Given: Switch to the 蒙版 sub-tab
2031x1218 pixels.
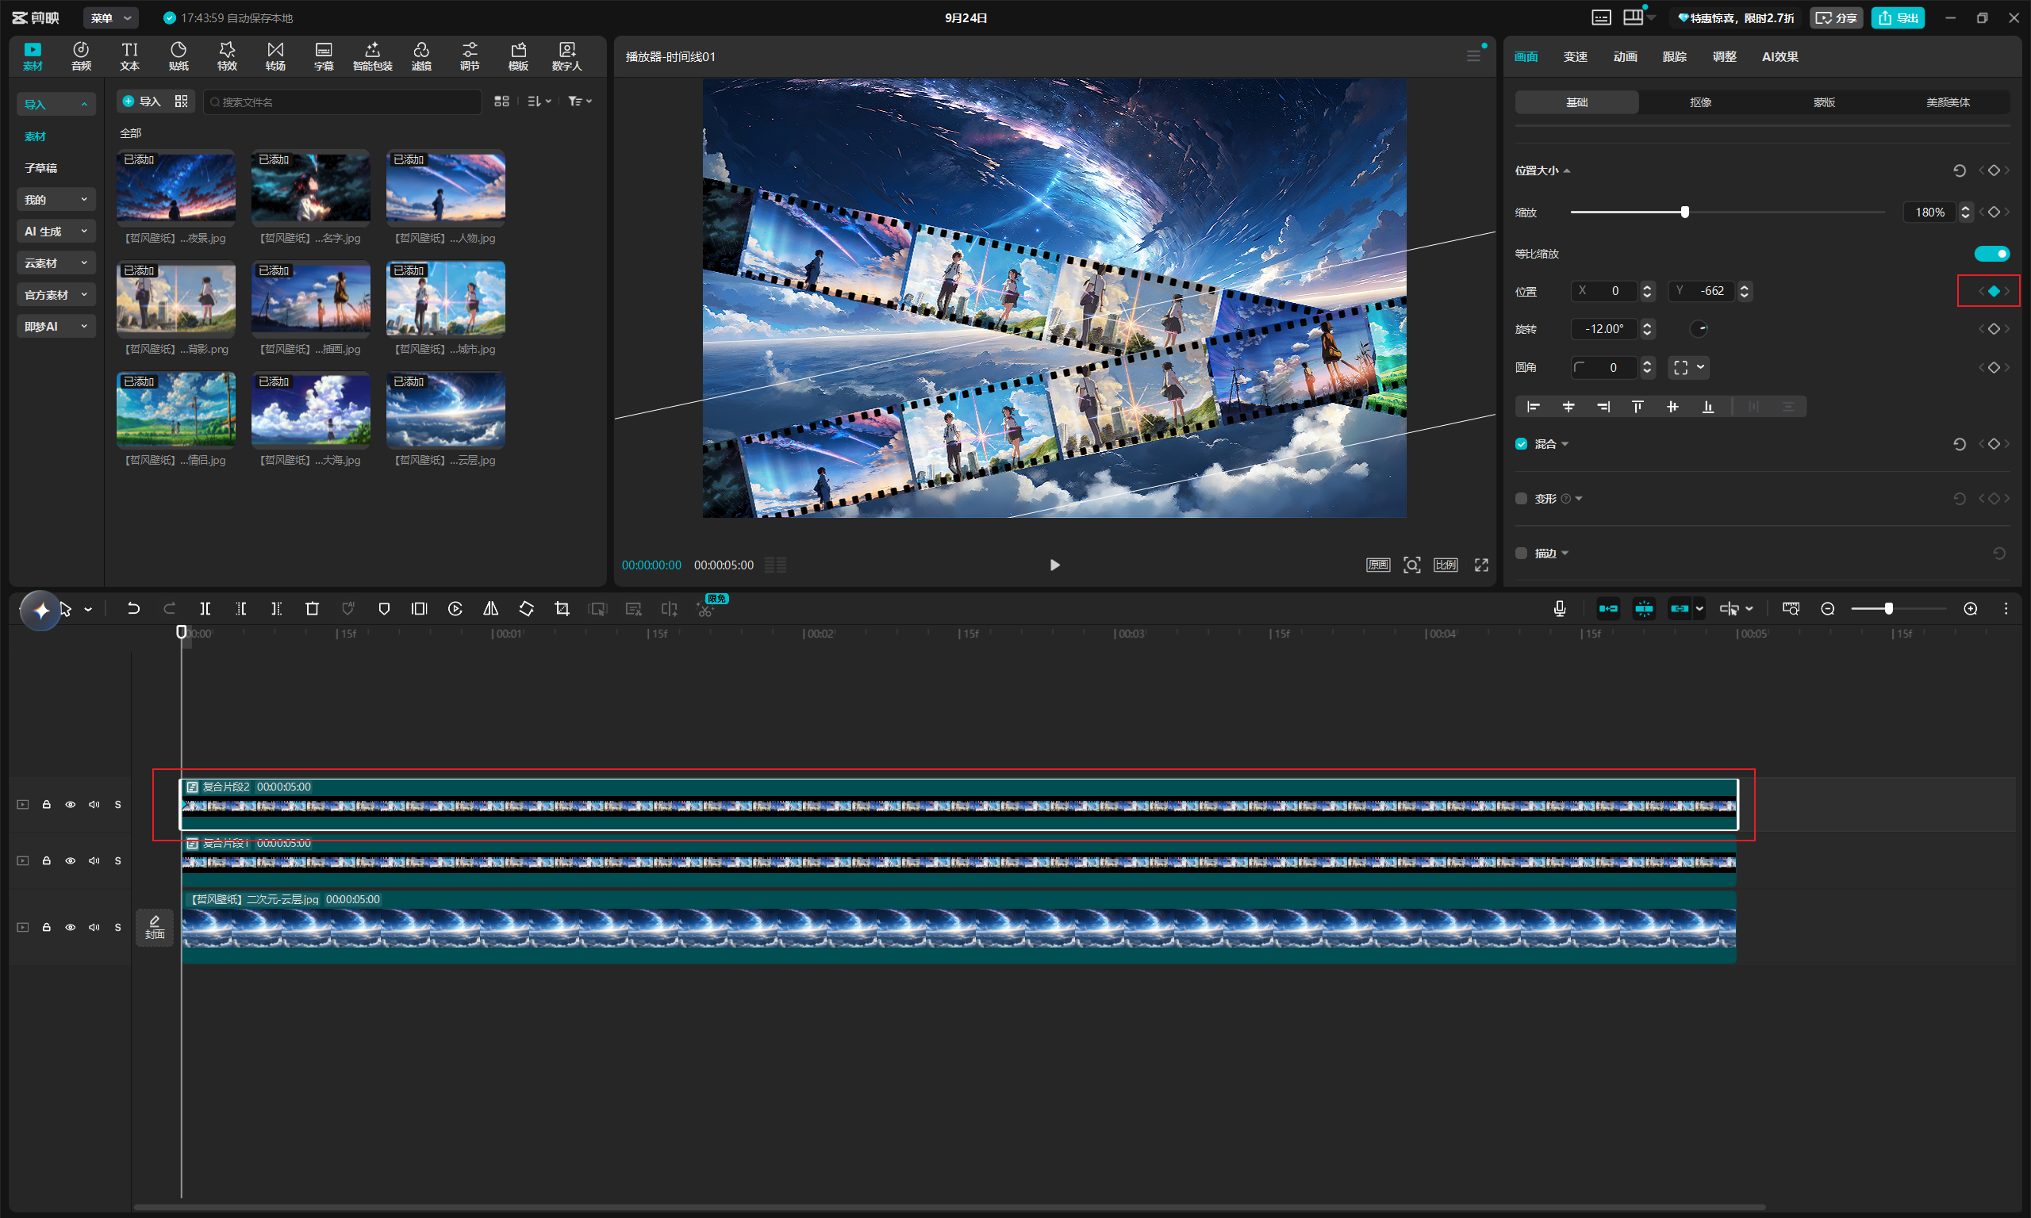Looking at the screenshot, I should (1824, 101).
